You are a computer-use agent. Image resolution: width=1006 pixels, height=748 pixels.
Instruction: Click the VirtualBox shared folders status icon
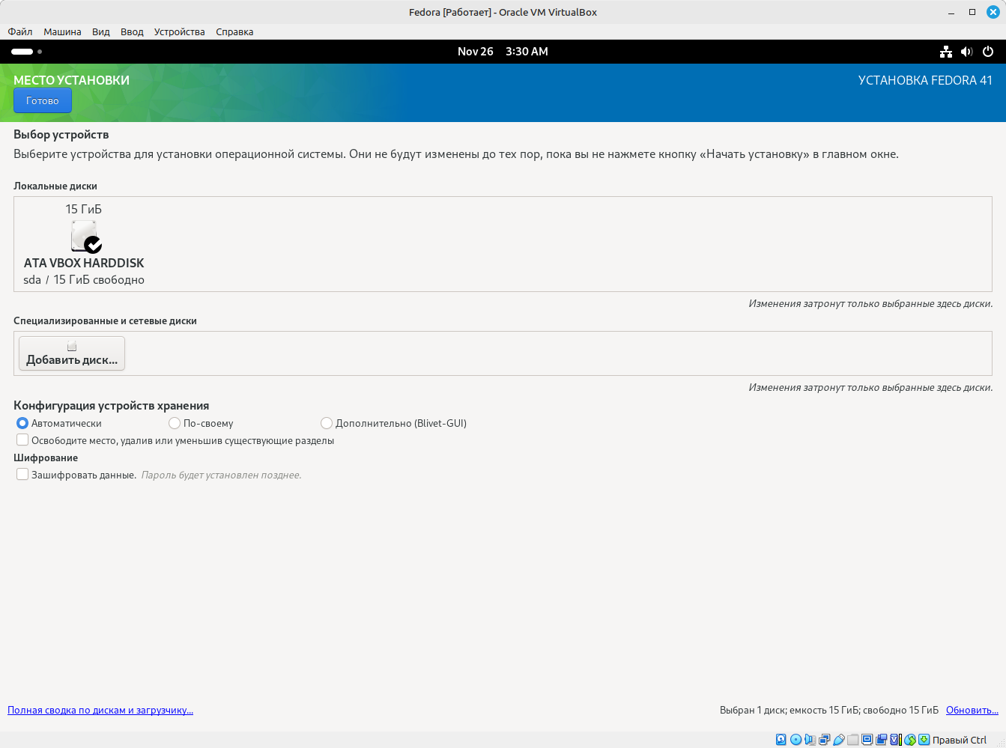(x=852, y=740)
